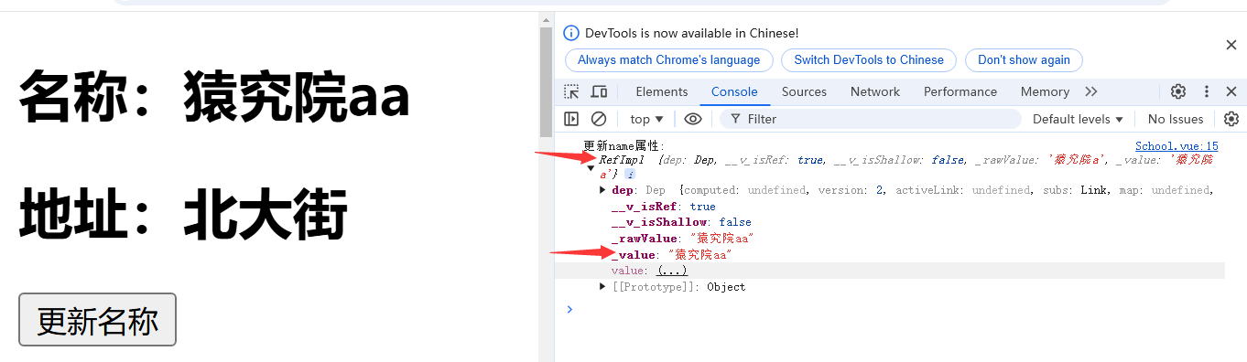Open the DevTools three-dot customize menu
Viewport: 1247px width, 362px height.
point(1207,91)
